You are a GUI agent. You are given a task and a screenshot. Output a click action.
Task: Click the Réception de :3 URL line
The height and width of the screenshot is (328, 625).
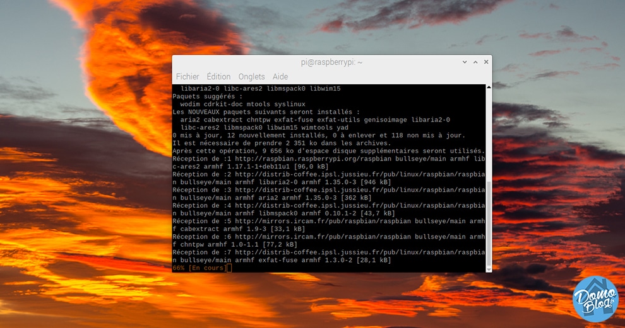click(x=328, y=189)
